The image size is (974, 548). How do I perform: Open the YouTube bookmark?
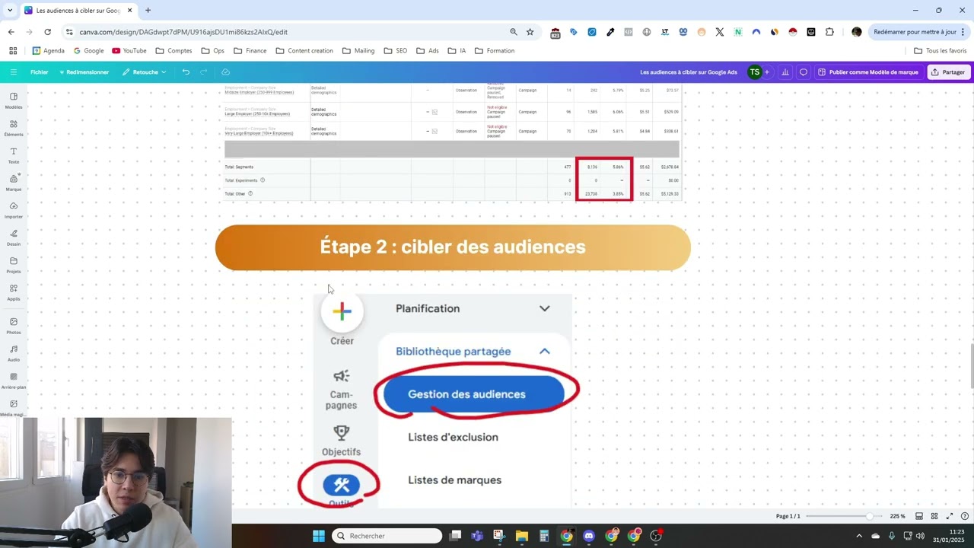tap(129, 51)
